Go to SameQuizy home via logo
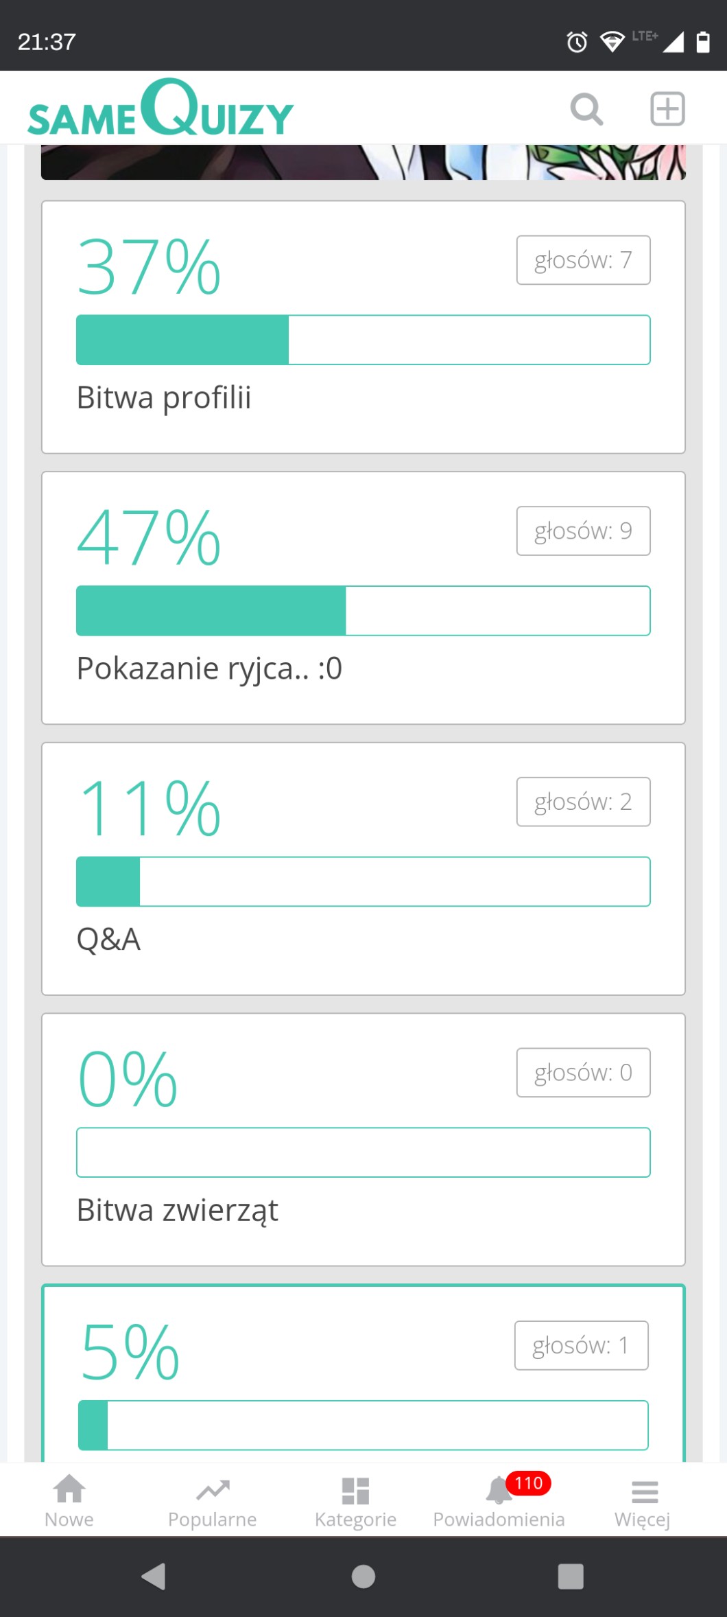Image resolution: width=727 pixels, height=1617 pixels. click(x=161, y=109)
